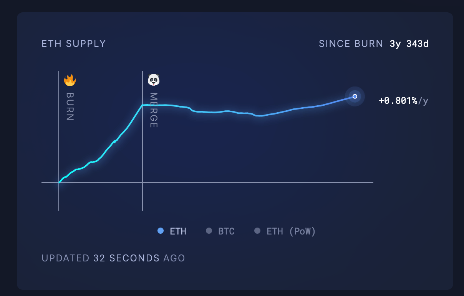Screen dimensions: 464x296
Task: Click the fire emoji burn icon
Action: coord(70,80)
